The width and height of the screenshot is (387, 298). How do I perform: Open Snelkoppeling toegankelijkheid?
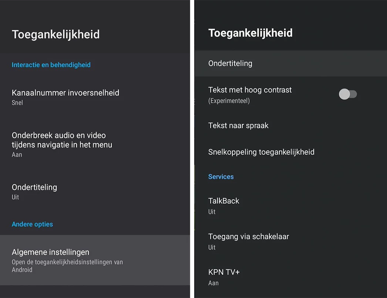pos(261,152)
